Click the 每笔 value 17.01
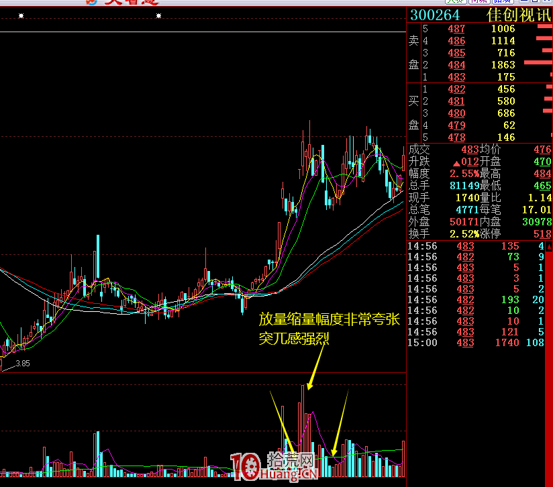The image size is (553, 487). click(536, 210)
